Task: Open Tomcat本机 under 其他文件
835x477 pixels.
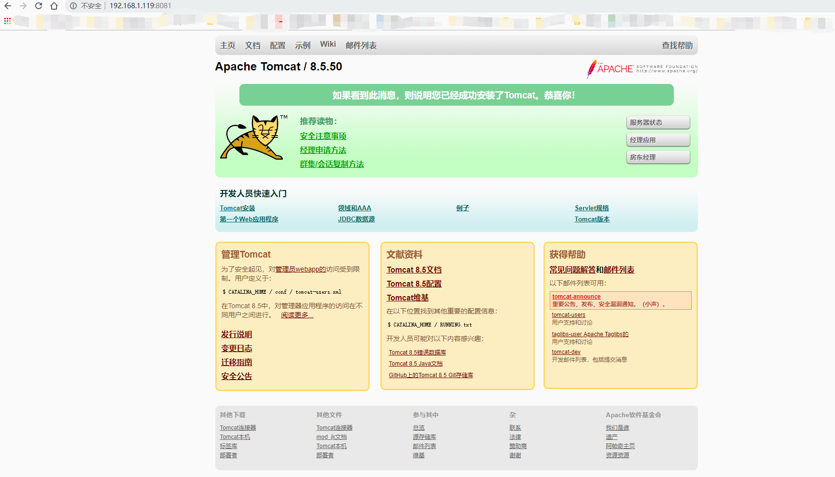Action: pos(332,446)
